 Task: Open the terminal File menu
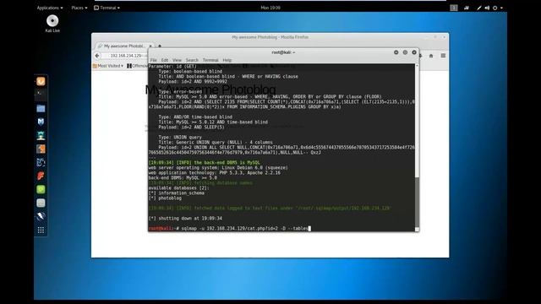click(154, 60)
